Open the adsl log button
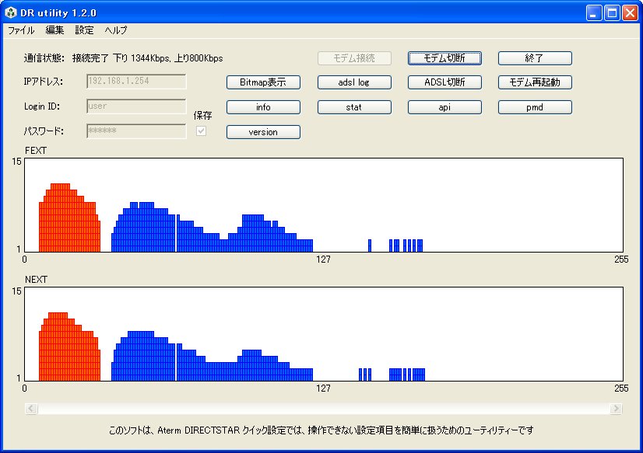The image size is (643, 453). click(354, 82)
